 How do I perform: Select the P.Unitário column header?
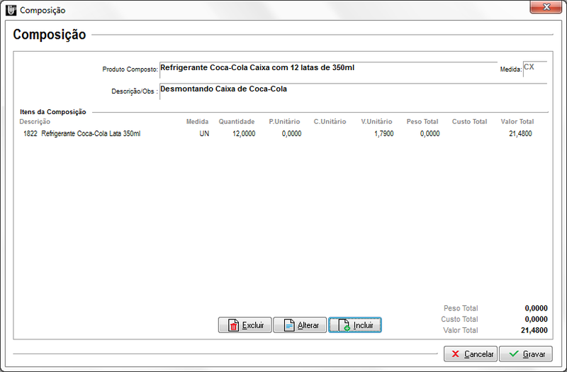click(284, 122)
